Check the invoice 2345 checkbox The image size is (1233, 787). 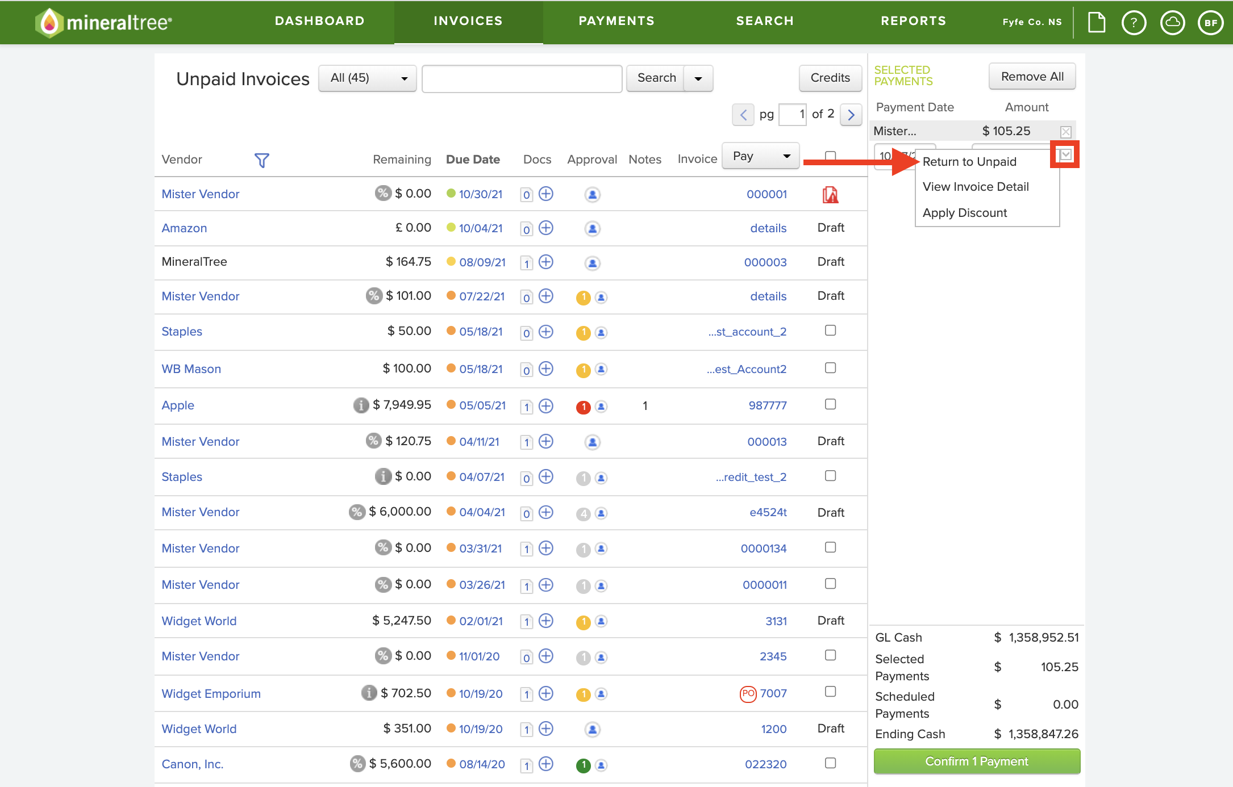coord(830,655)
